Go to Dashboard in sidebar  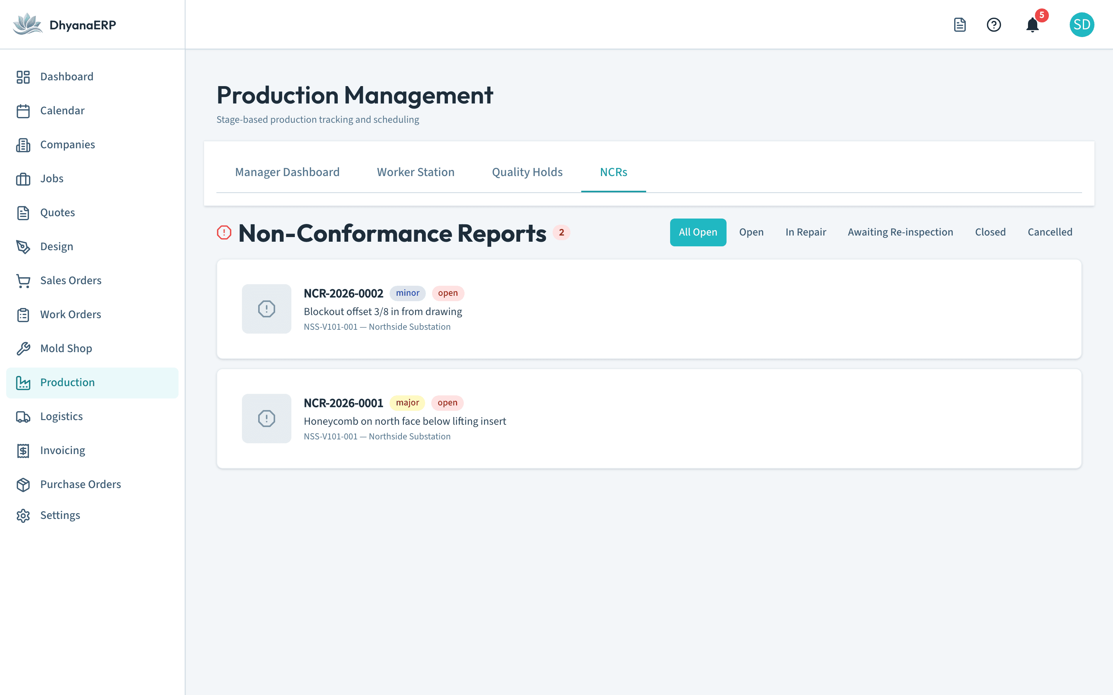(92, 77)
